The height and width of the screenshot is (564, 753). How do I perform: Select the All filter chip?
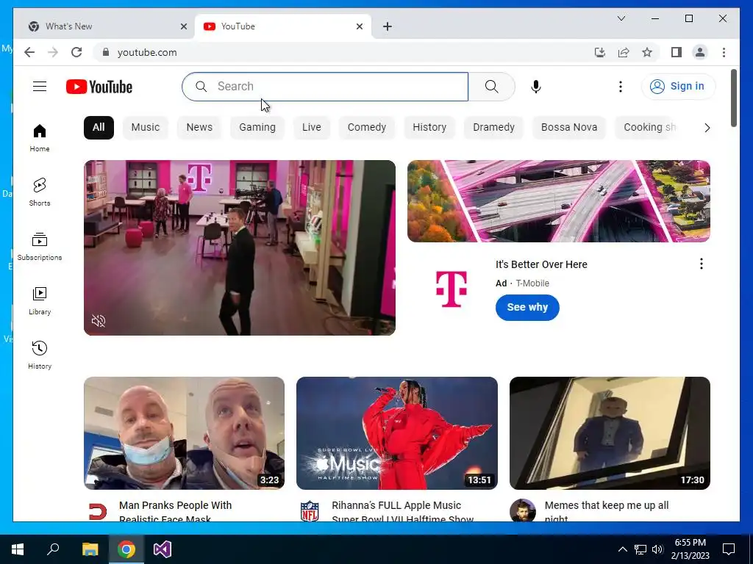(x=99, y=128)
